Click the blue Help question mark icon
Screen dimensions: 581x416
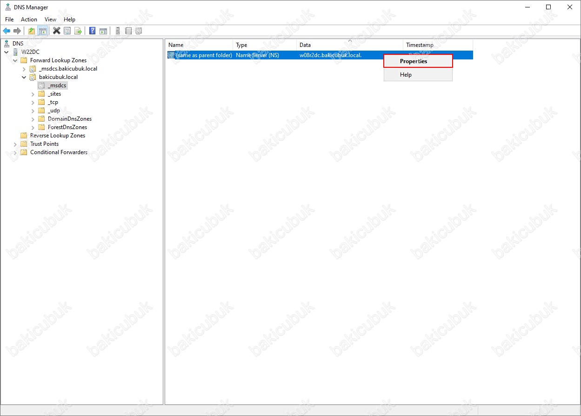click(93, 31)
